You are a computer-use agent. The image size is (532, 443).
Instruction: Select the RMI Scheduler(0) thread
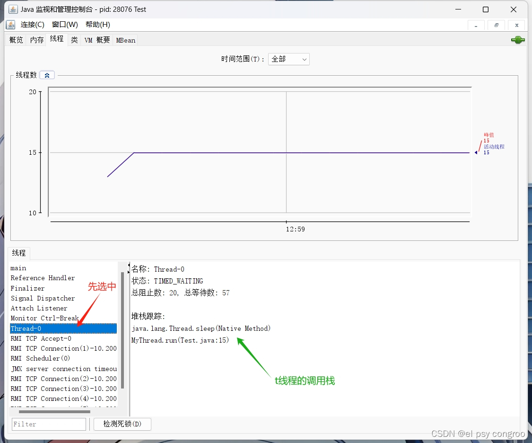63,358
